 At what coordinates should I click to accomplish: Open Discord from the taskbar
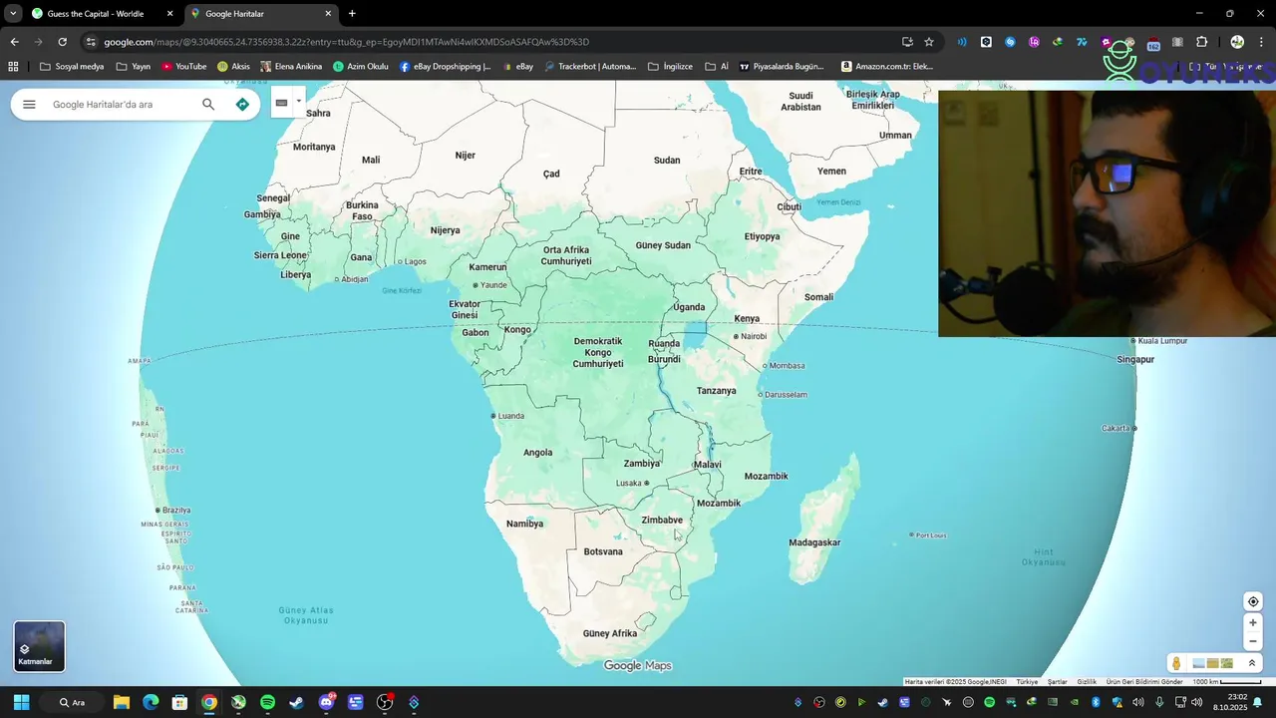[x=326, y=702]
